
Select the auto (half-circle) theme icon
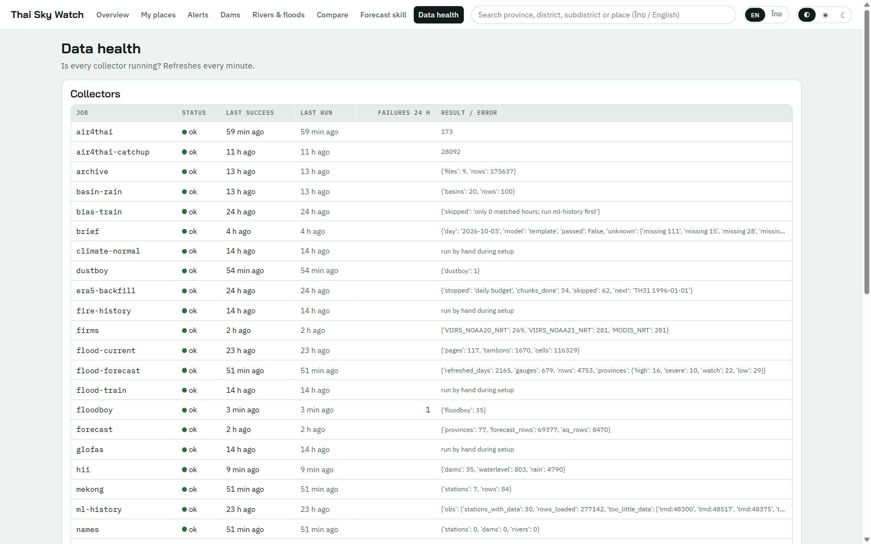[x=807, y=15]
